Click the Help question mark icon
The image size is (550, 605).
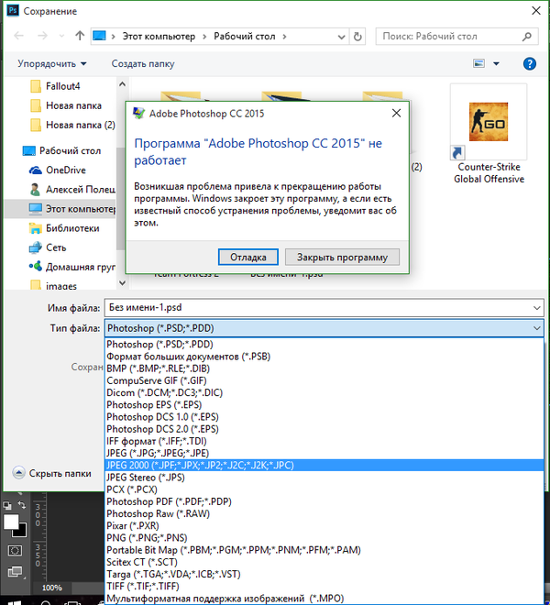point(529,64)
